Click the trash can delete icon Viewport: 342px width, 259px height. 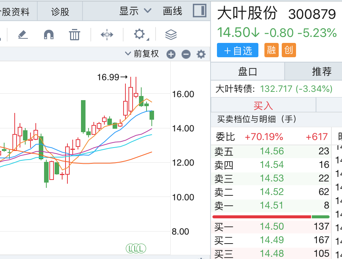[x=75, y=35]
